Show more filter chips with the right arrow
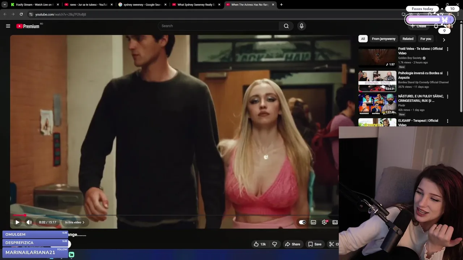 click(444, 39)
